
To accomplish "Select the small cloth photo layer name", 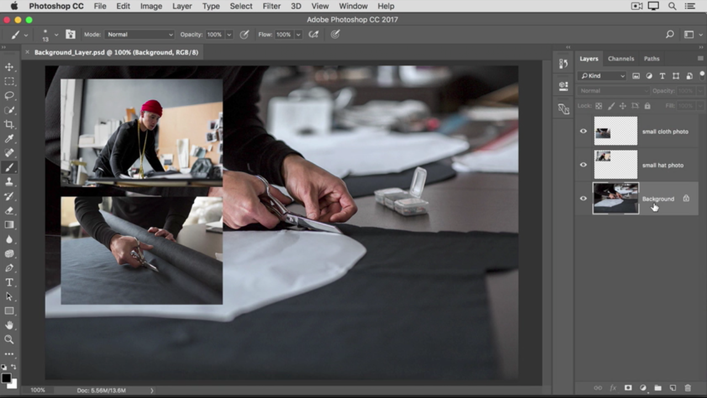I will point(665,132).
